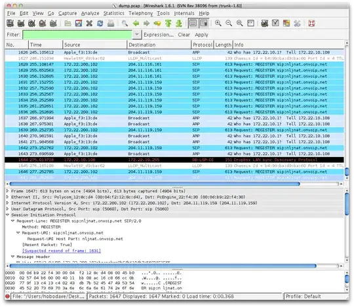
Task: Open the Capture menu
Action: click(68, 13)
